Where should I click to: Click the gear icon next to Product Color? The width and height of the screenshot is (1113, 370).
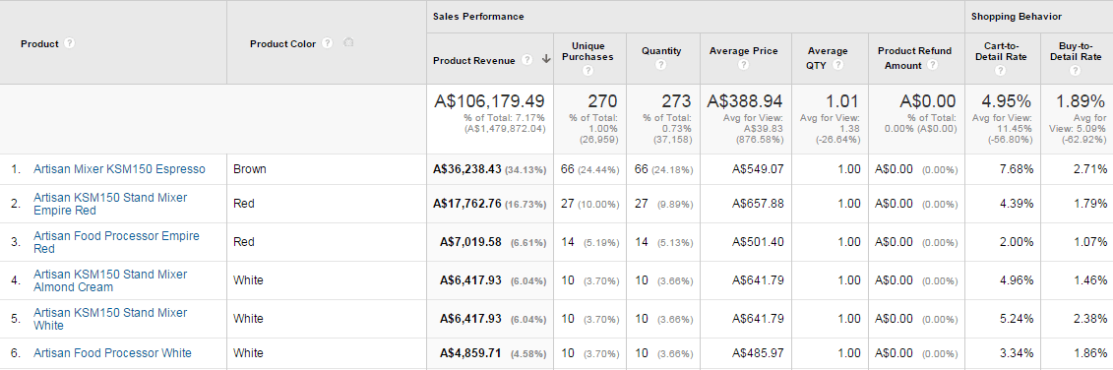pos(347,43)
